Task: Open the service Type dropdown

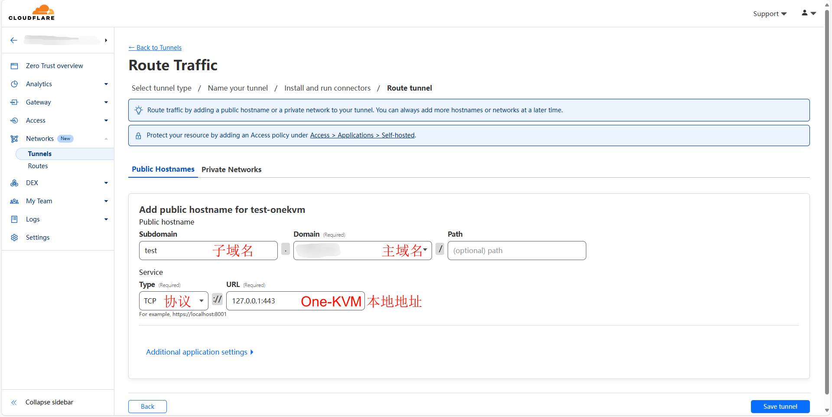Action: pos(173,301)
